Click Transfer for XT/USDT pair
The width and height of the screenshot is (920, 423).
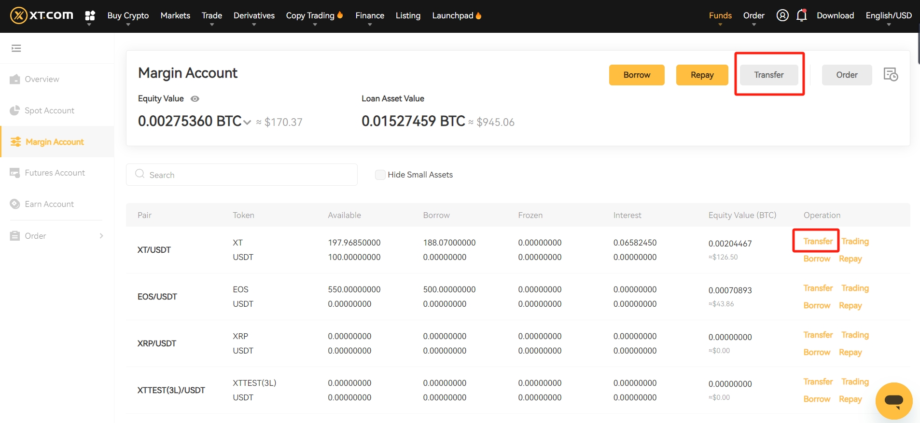tap(818, 241)
